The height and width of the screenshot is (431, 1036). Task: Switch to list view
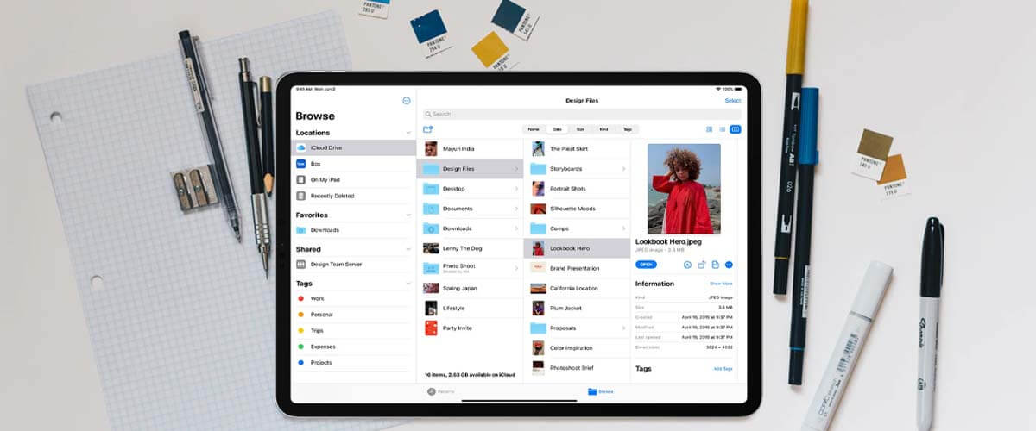click(722, 129)
